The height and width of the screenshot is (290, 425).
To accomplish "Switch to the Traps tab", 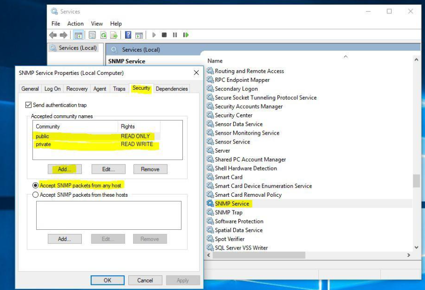I will (119, 89).
